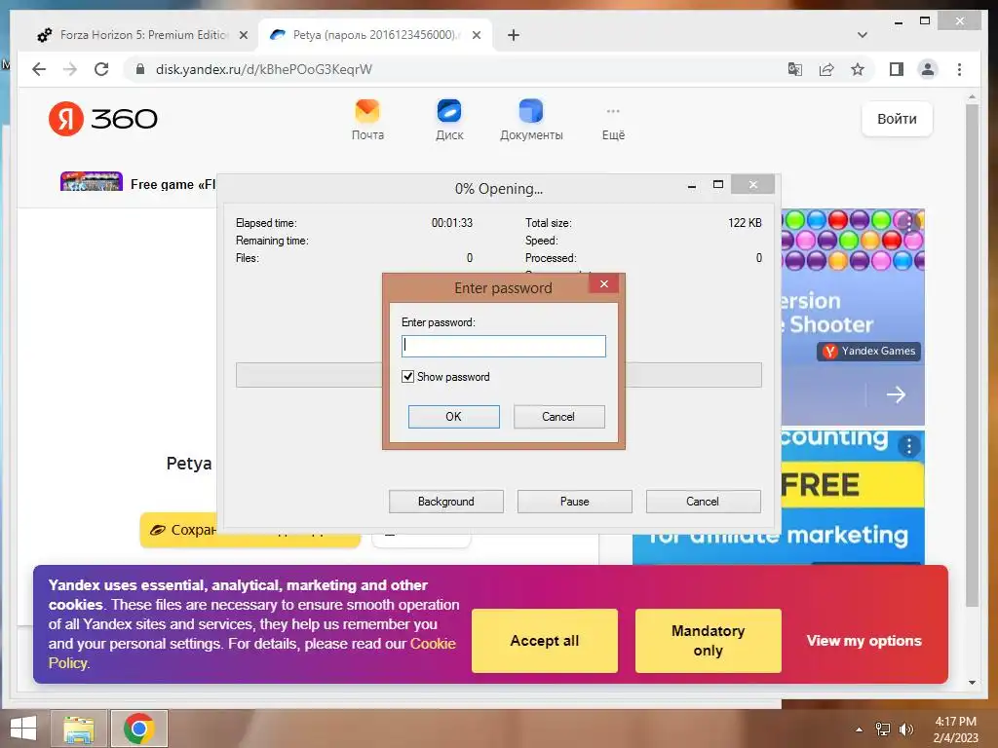Screen dimensions: 998x748
Task: Click the next arrow on the game ad
Action: pyautogui.click(x=896, y=394)
